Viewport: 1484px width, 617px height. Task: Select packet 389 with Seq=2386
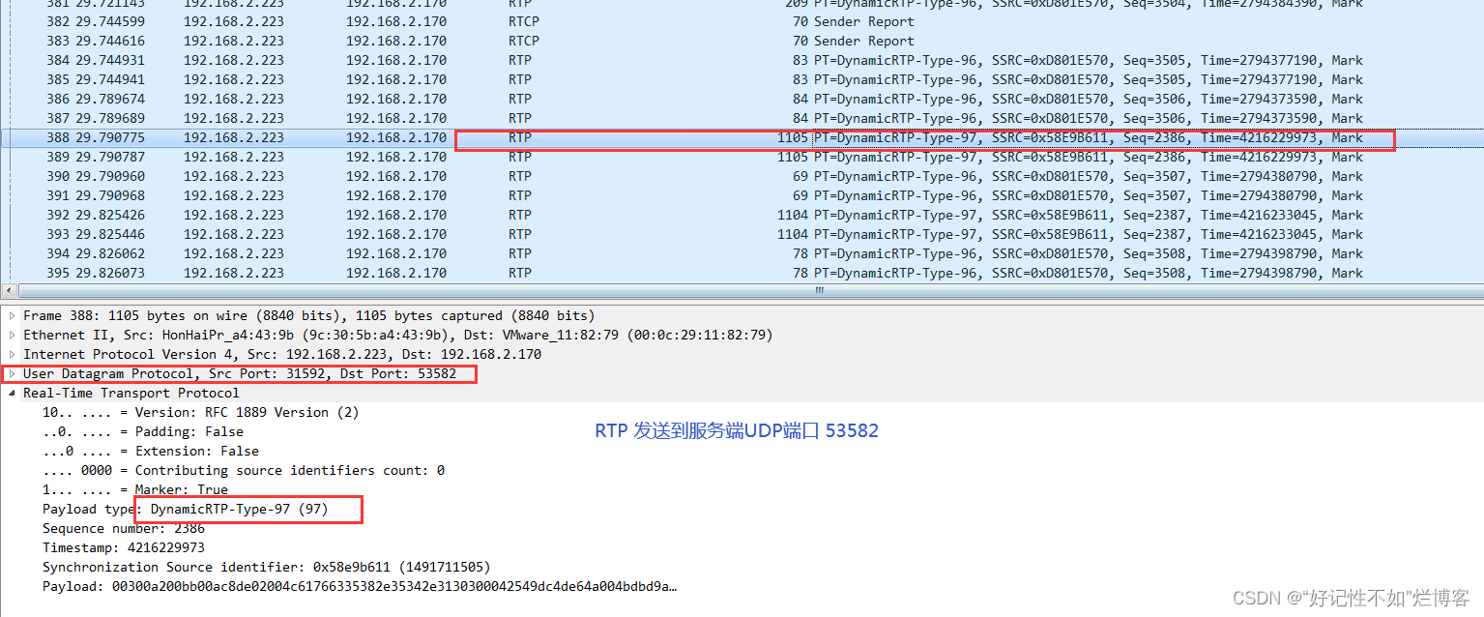(742, 157)
